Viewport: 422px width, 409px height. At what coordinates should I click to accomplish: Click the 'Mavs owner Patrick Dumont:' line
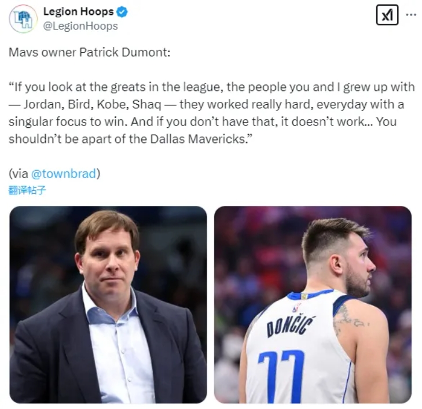tap(90, 52)
